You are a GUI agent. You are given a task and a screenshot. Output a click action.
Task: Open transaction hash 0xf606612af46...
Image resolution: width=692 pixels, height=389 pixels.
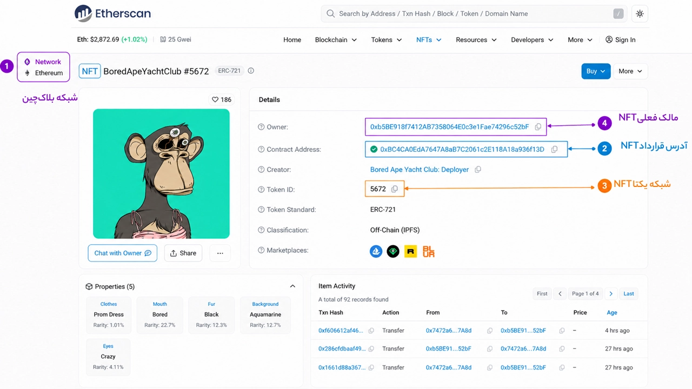click(341, 331)
